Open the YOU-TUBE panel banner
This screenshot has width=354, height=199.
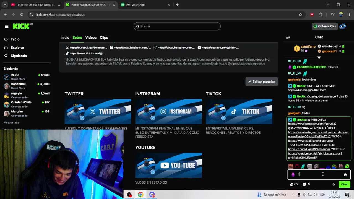tap(168, 165)
